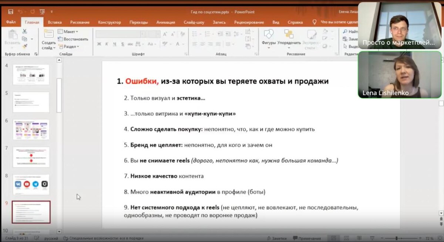Apply text shadow with the S button
Image resolution: width=444 pixels, height=242 pixels.
click(x=122, y=44)
